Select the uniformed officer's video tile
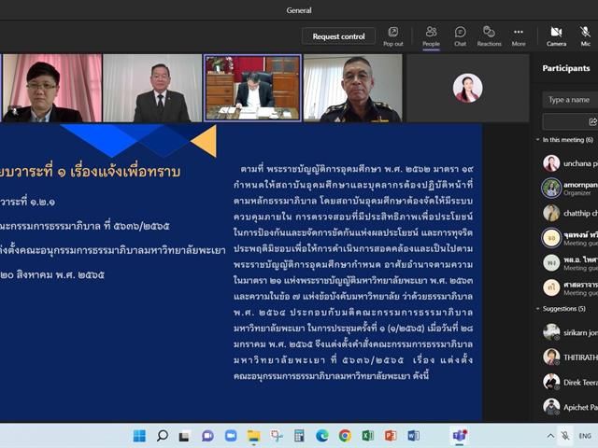 coord(353,88)
